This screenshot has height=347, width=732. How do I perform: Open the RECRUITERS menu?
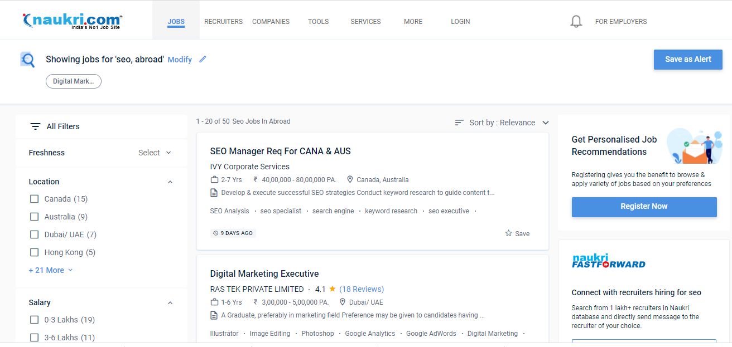(x=223, y=22)
